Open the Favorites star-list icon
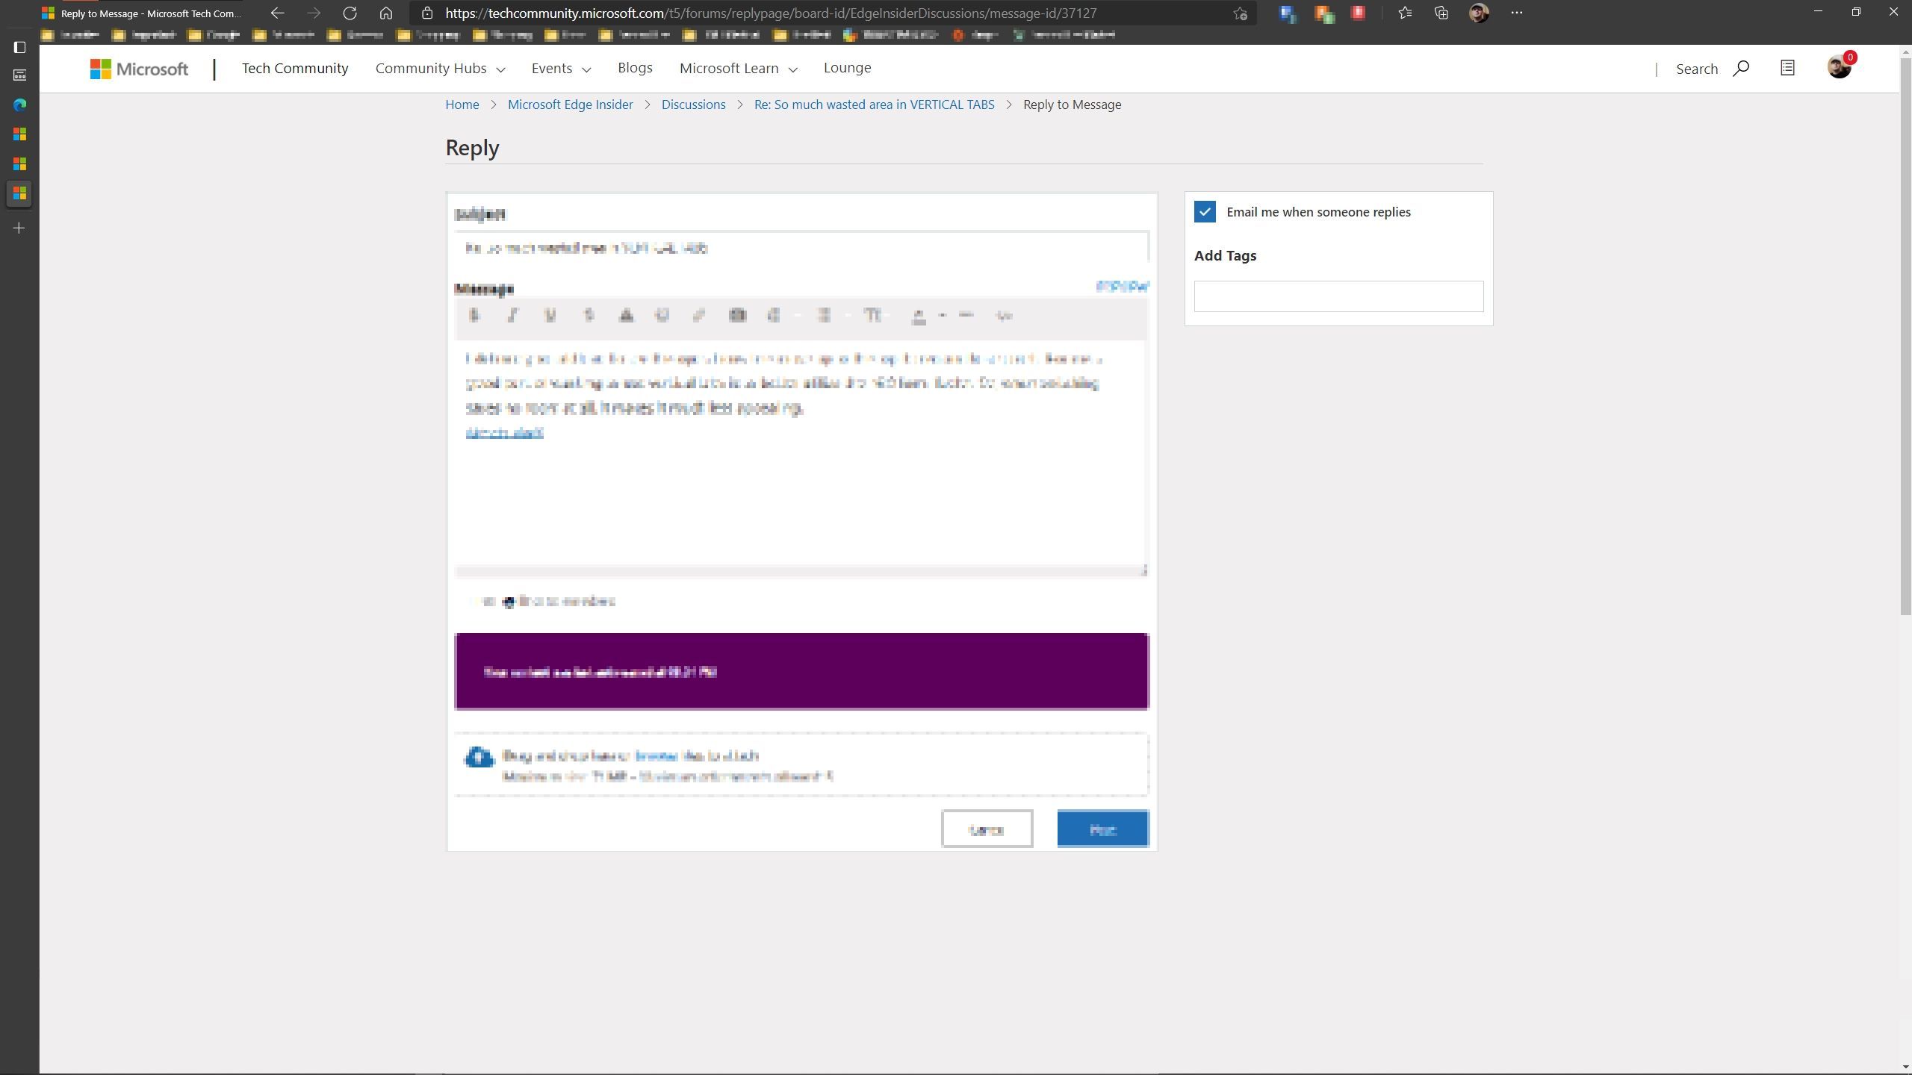 click(x=1405, y=13)
